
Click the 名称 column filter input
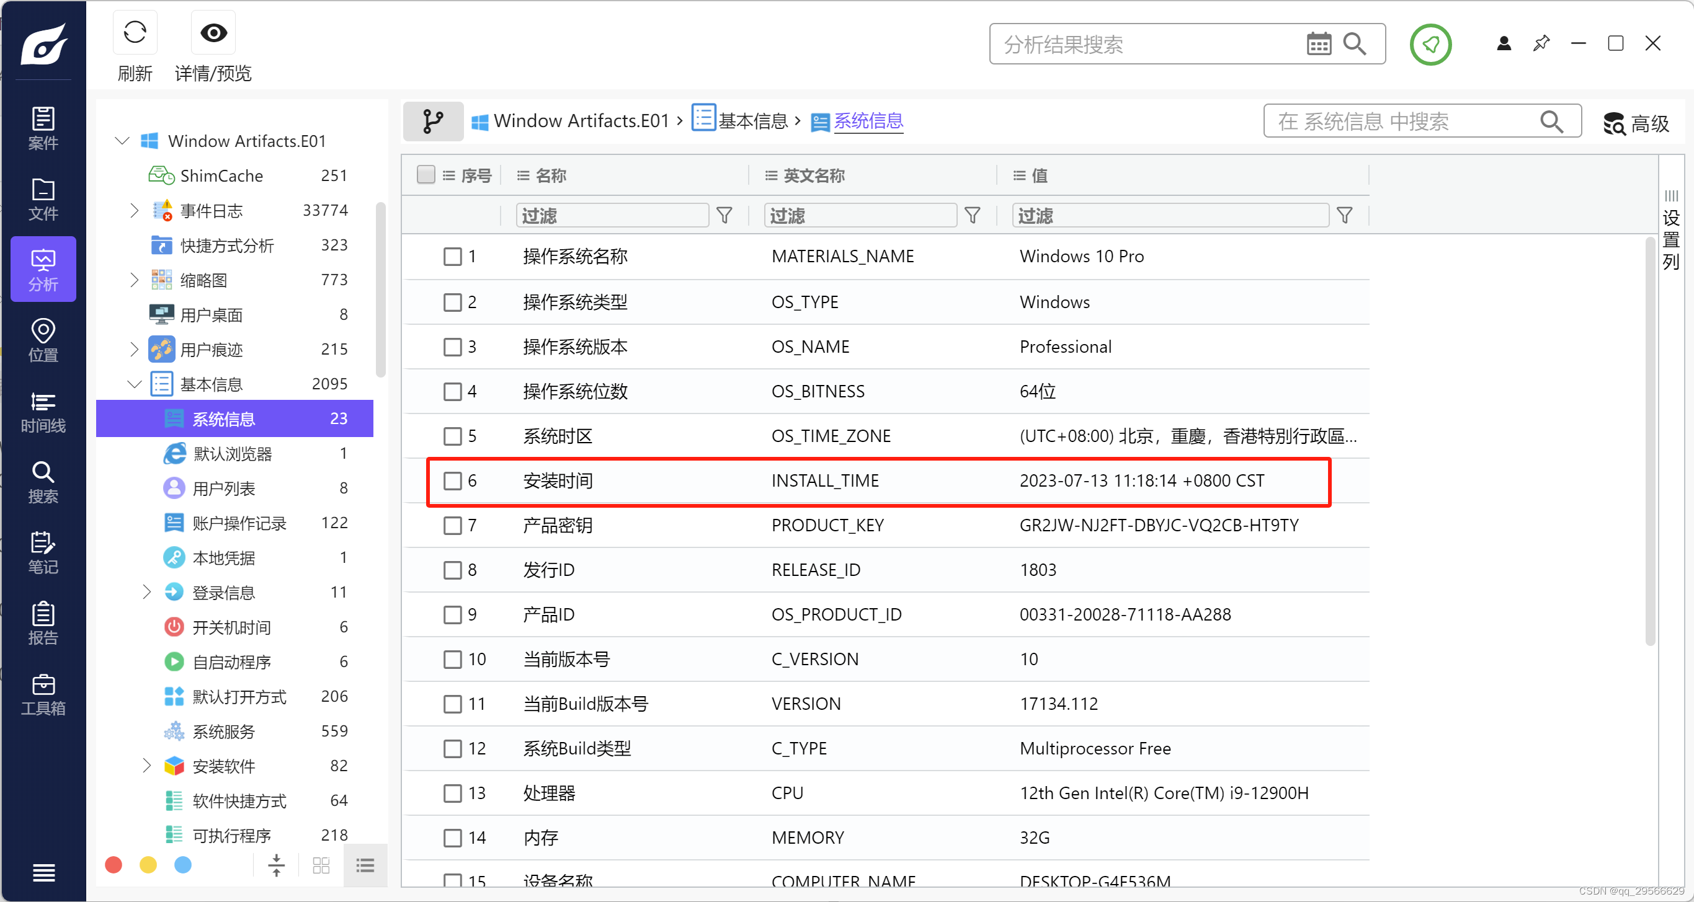612,215
